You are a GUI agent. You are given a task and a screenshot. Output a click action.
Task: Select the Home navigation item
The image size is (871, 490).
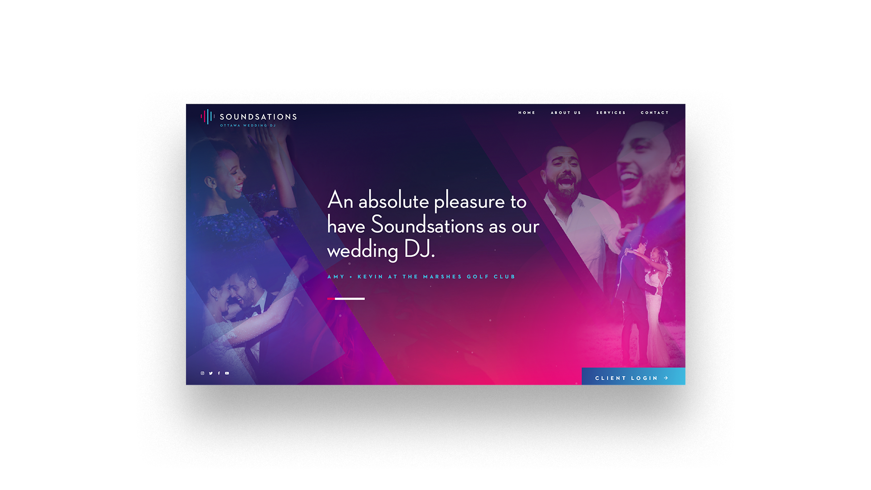point(526,113)
